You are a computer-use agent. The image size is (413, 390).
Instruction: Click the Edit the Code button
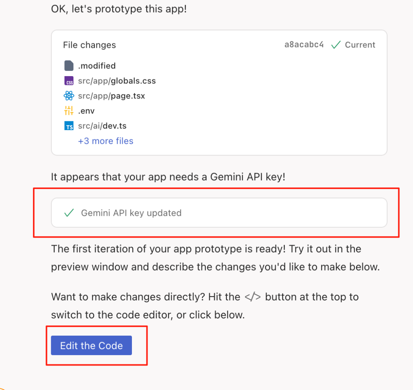pyautogui.click(x=91, y=345)
